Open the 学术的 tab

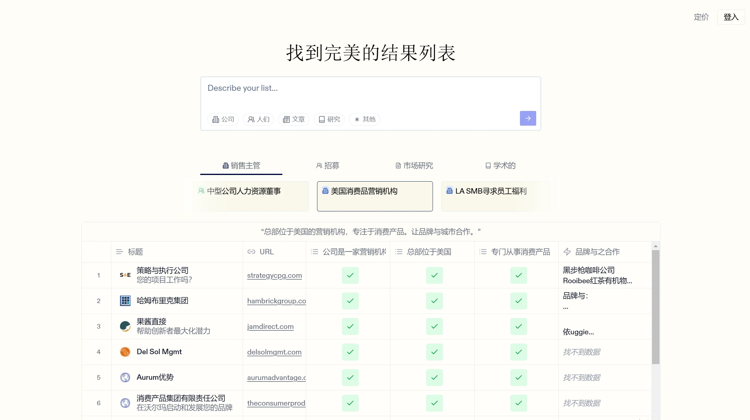[x=500, y=166]
